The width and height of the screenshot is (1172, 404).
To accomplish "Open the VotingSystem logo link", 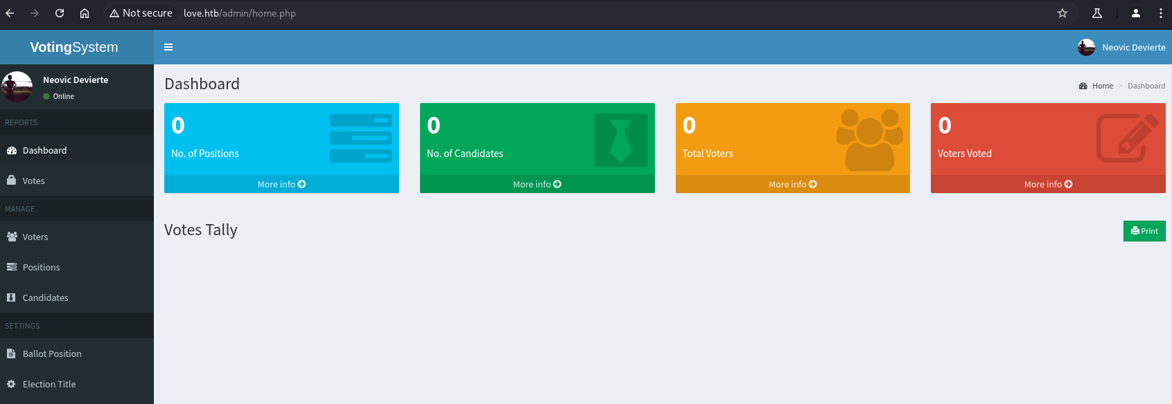I will click(74, 47).
